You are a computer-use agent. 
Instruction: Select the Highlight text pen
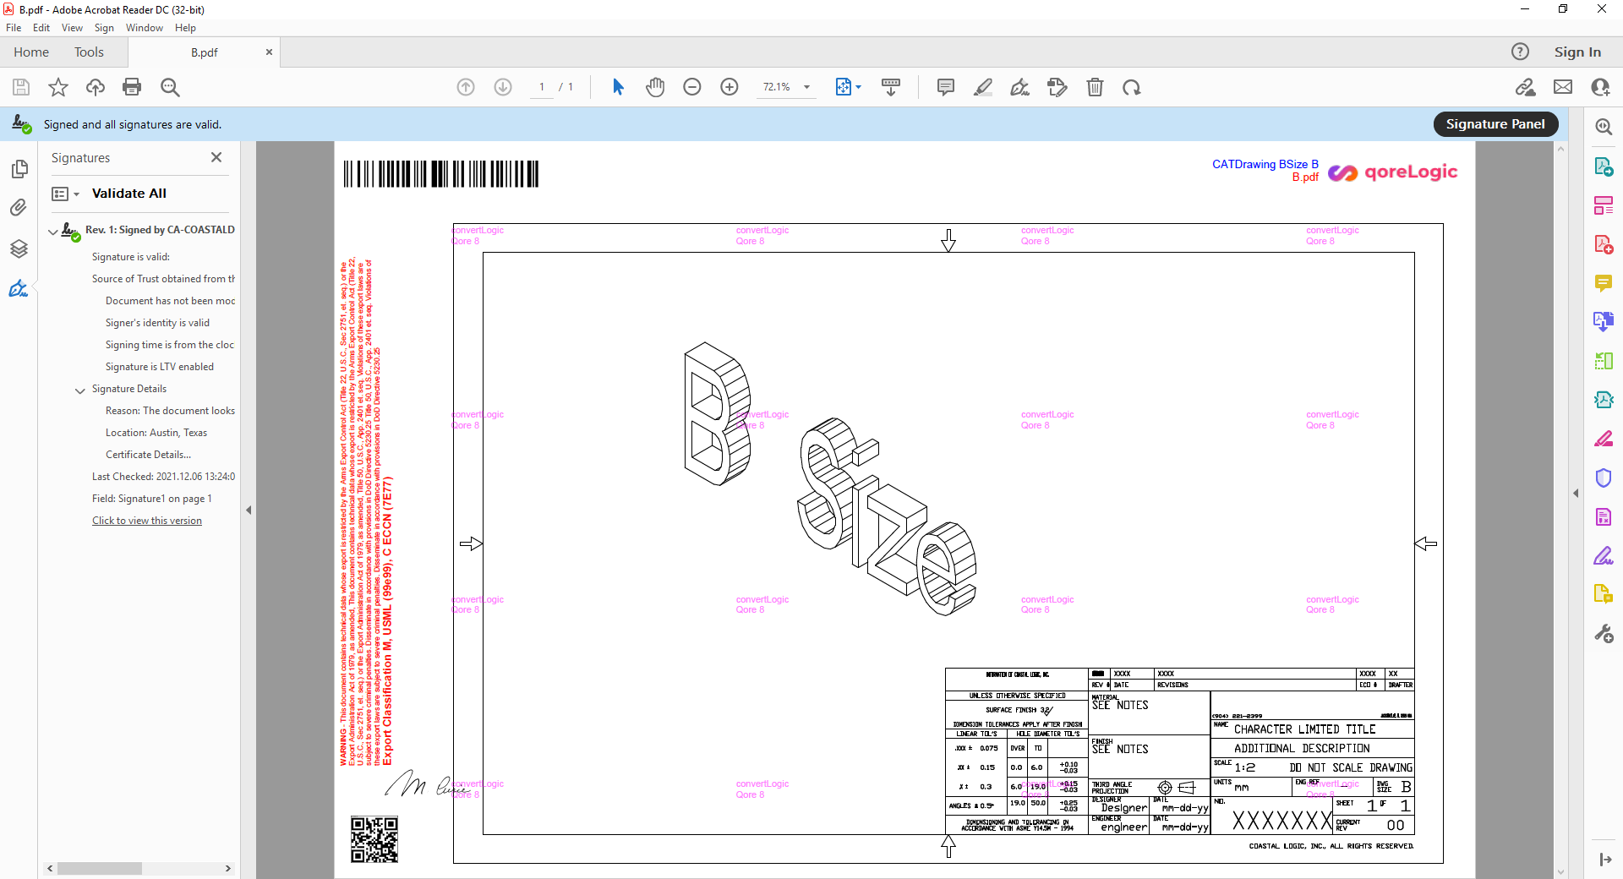click(x=983, y=87)
